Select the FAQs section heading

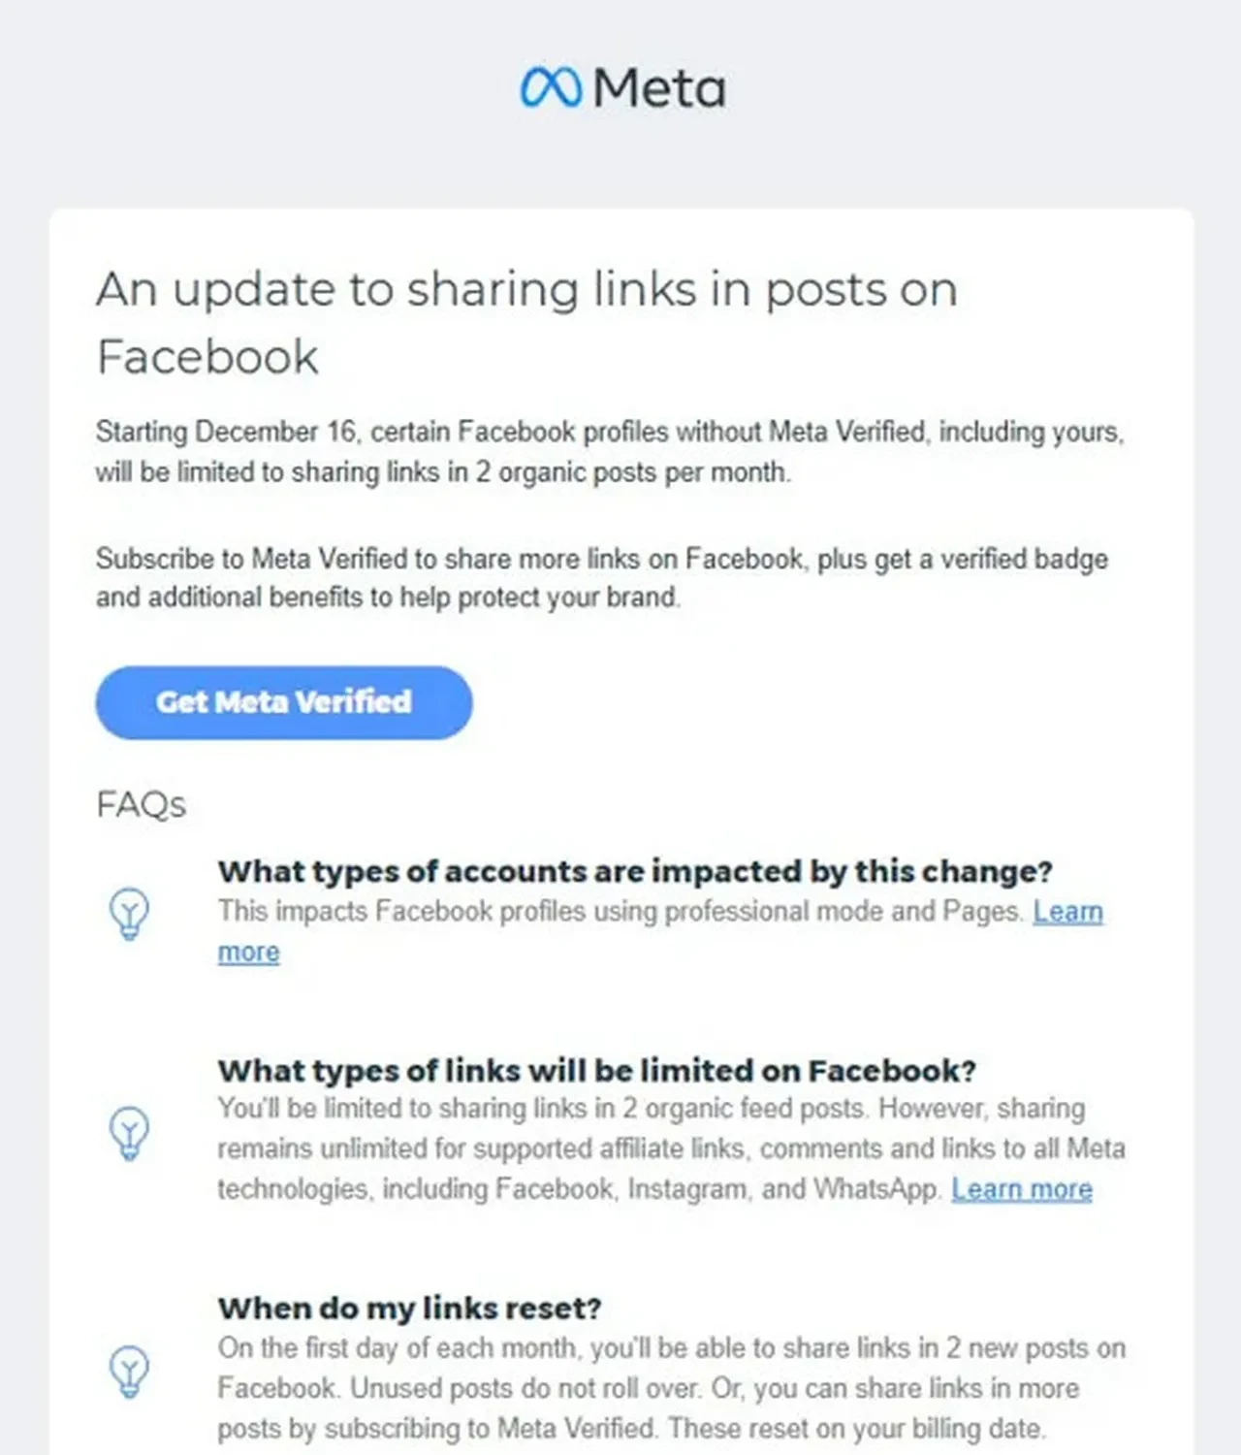pyautogui.click(x=141, y=804)
